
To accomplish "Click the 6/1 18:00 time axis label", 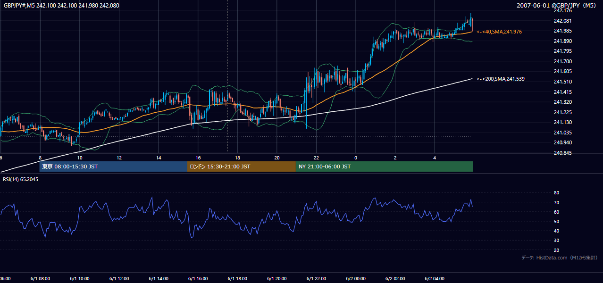I will point(237,279).
